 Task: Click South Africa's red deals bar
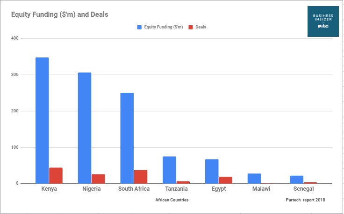coord(141,177)
